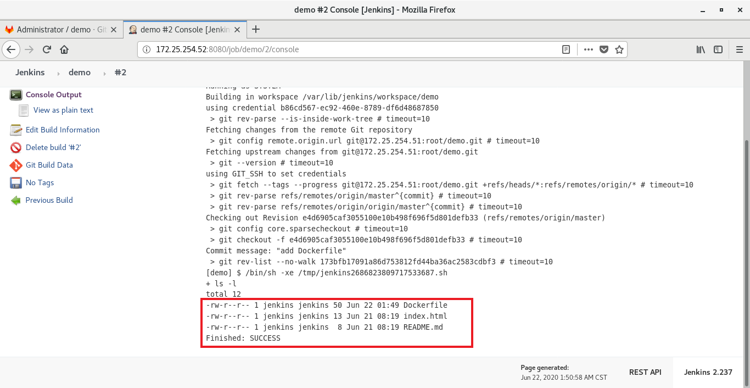Click the red Delete build icon

[16, 148]
